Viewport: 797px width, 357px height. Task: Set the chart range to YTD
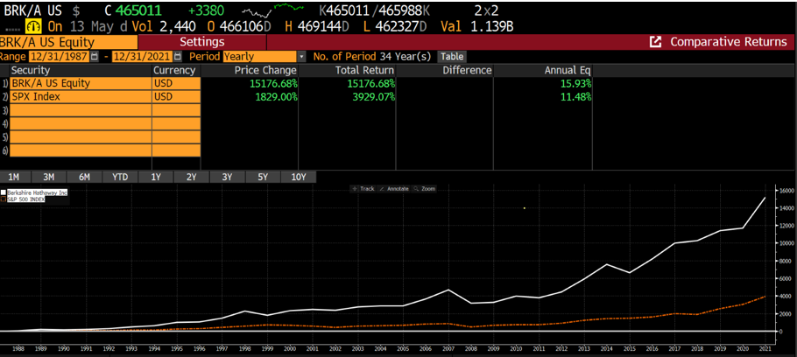pos(120,177)
